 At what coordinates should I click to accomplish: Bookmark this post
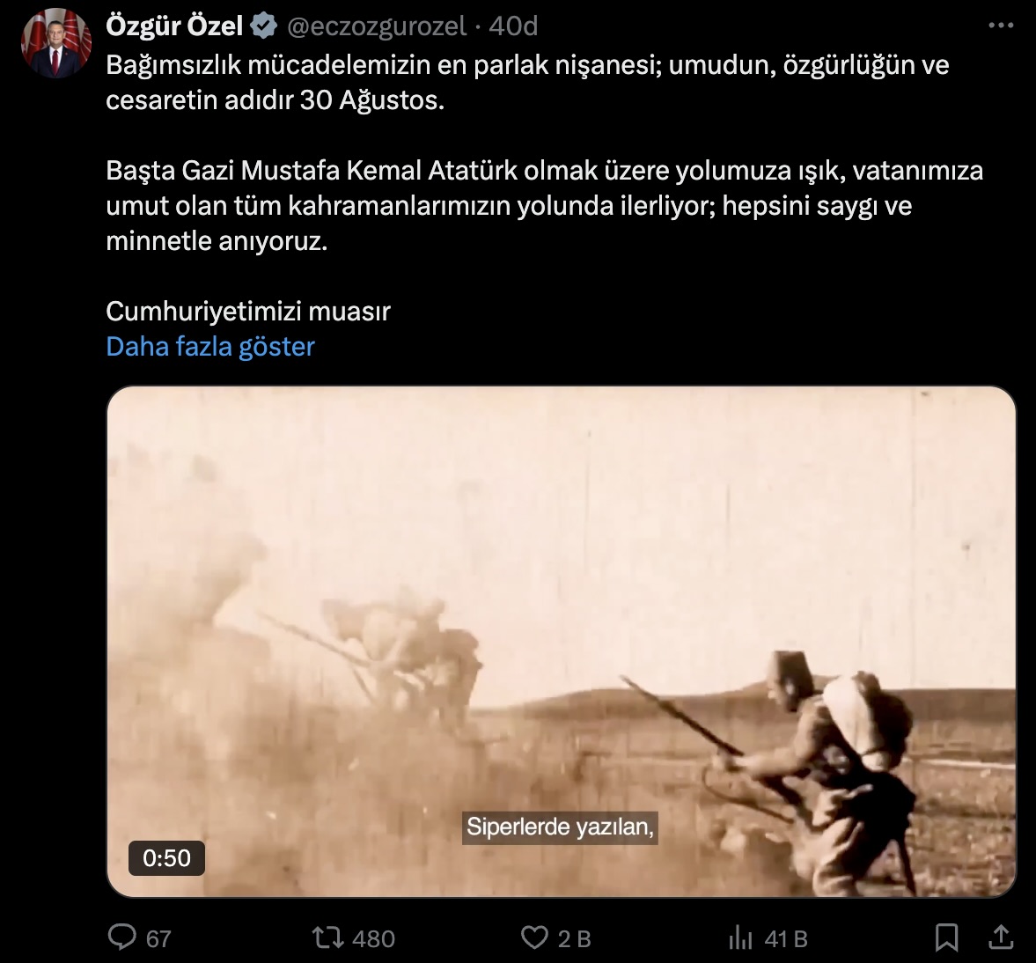click(947, 937)
